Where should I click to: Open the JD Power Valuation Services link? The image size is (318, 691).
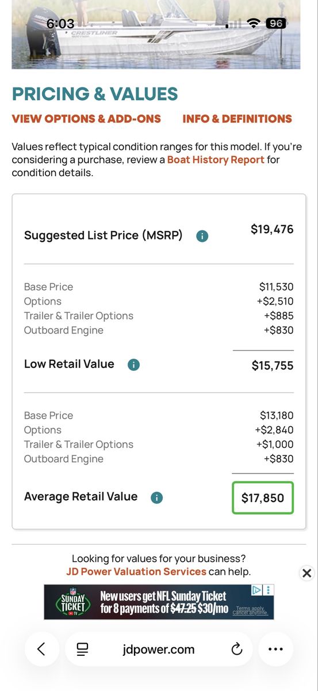coord(136,572)
